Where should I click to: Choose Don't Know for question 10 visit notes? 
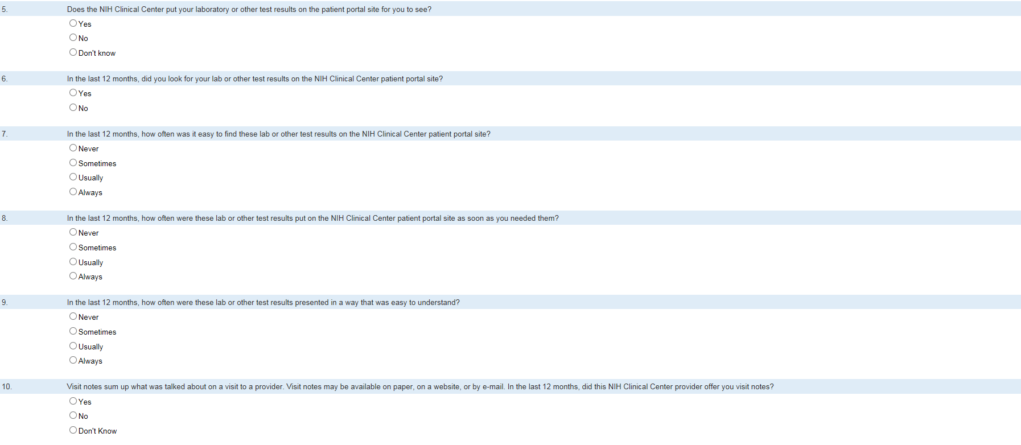[73, 430]
